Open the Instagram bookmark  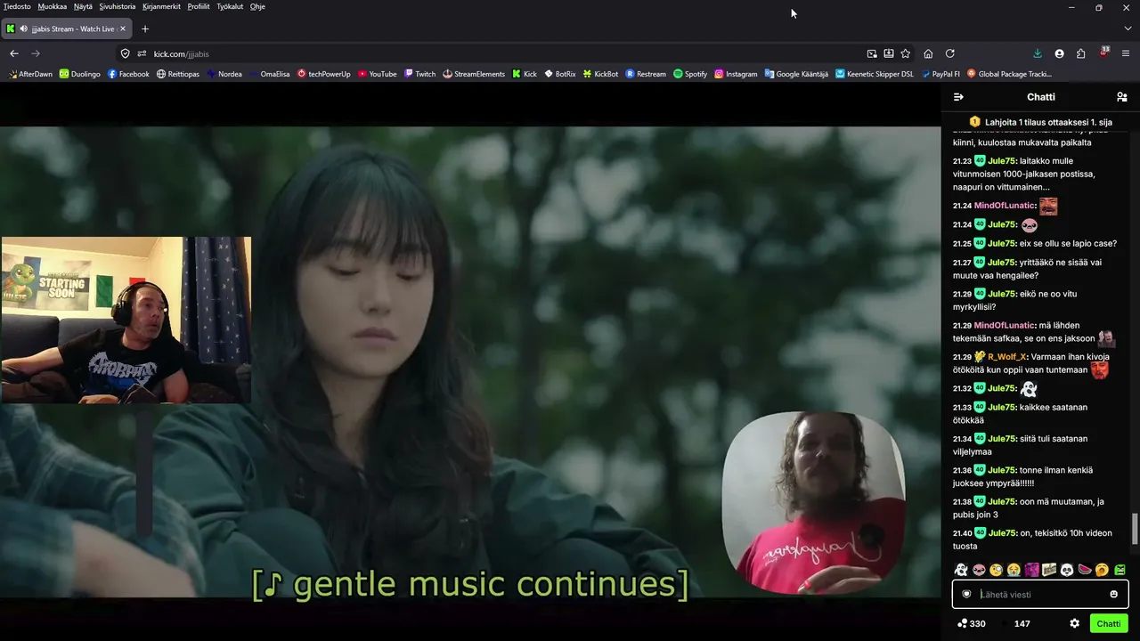[x=736, y=74]
